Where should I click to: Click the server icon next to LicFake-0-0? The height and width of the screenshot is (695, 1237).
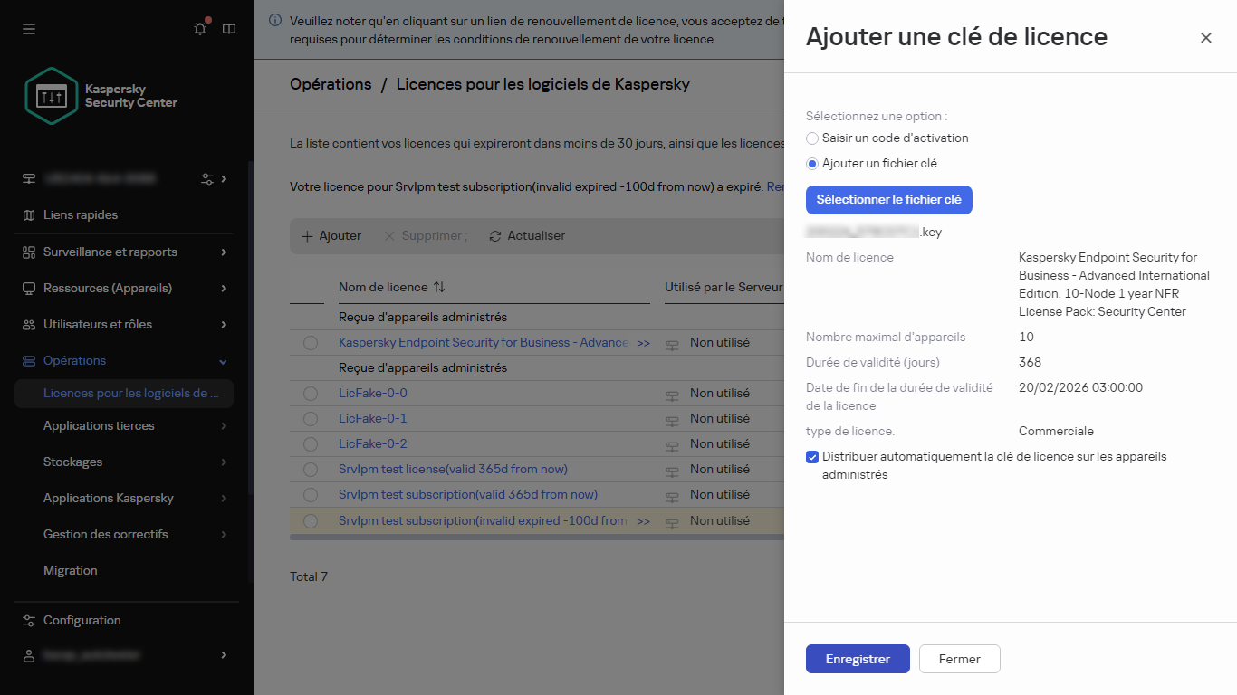click(x=671, y=393)
